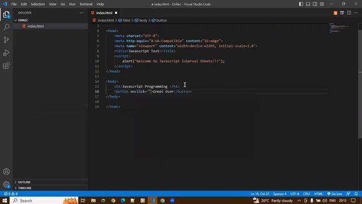Click HTML language mode status item
This screenshot has height=204, width=362.
tap(318, 194)
